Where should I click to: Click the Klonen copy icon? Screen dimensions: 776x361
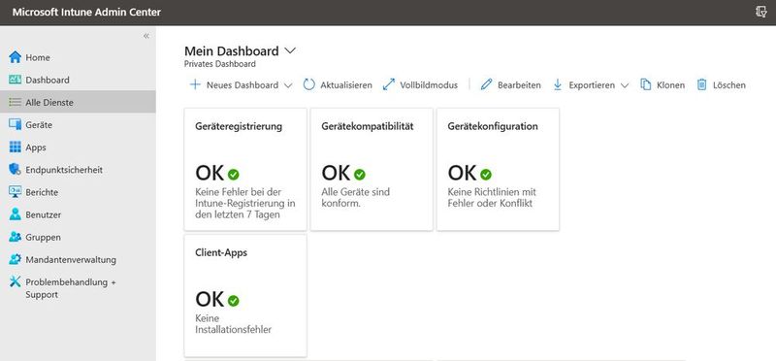[x=645, y=85]
